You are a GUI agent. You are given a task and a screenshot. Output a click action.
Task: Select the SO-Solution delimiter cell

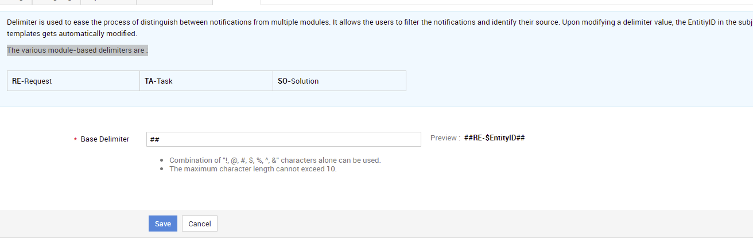(339, 81)
